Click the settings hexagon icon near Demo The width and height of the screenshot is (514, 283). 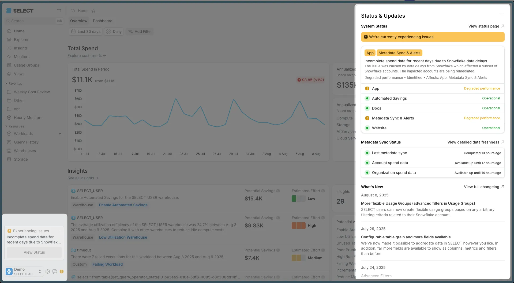click(x=48, y=272)
